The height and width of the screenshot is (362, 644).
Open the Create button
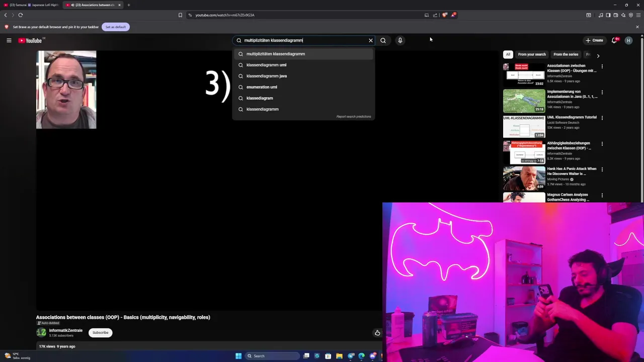[x=594, y=40]
